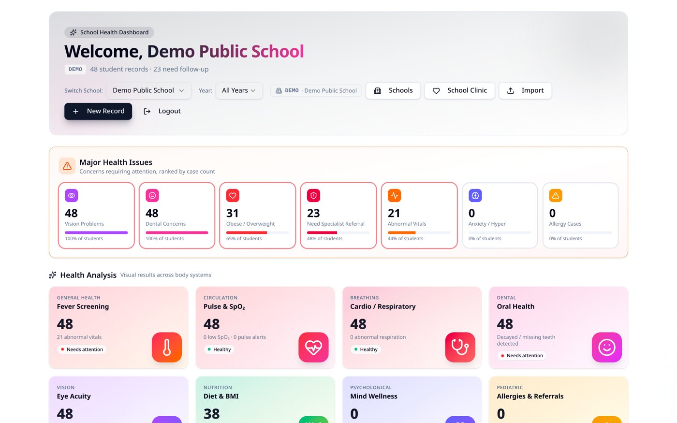677x423 pixels.
Task: Click 'Concerns requiring attention, ranked by case count'
Action: [x=147, y=172]
